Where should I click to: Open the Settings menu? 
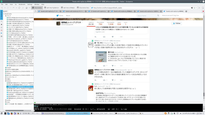[30, 4]
